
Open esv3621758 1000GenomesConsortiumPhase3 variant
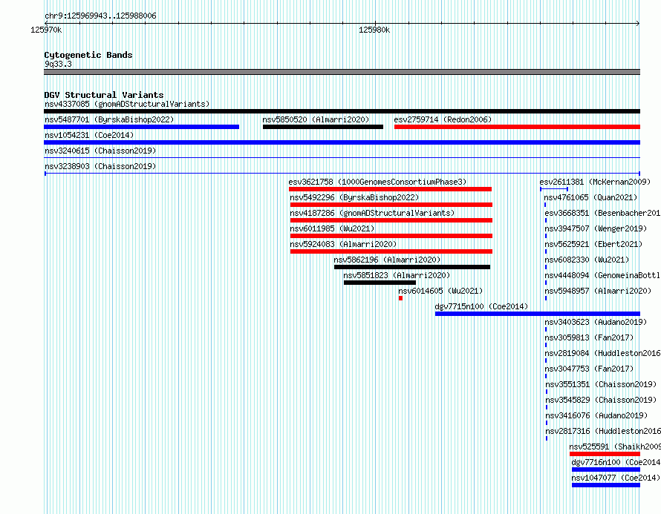coord(377,182)
